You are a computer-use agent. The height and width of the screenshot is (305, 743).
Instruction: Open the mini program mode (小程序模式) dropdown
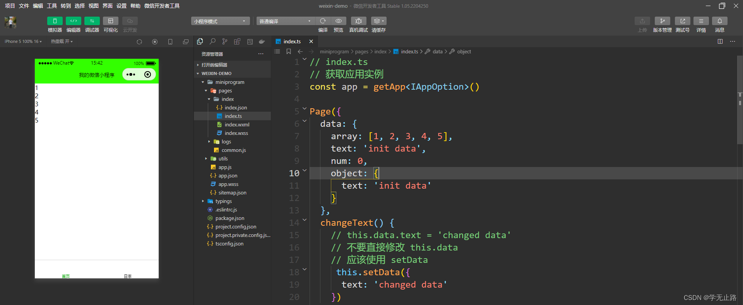click(x=221, y=21)
